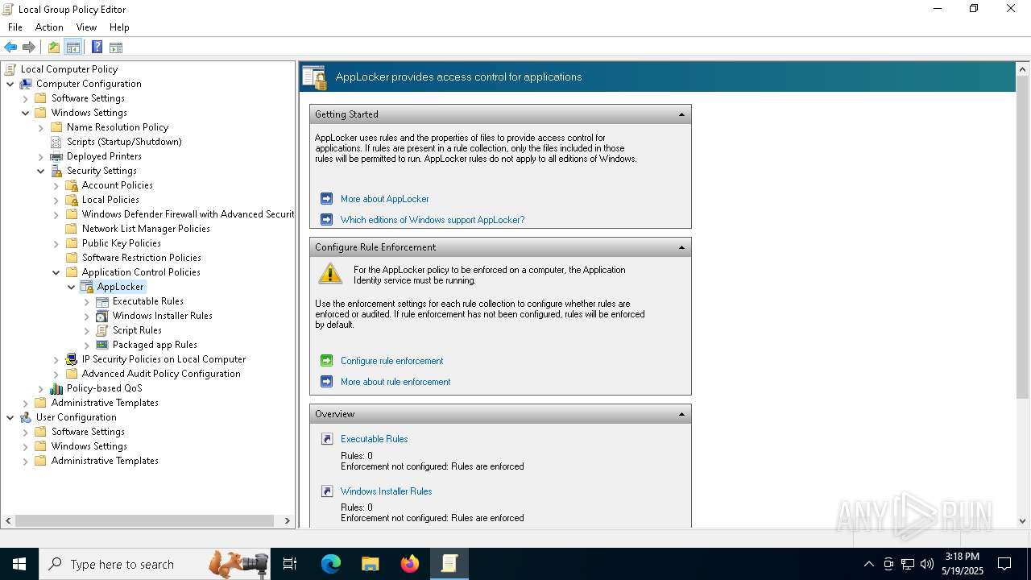This screenshot has height=580, width=1031.
Task: Select Software Restriction Policies in tree
Action: [x=142, y=258]
